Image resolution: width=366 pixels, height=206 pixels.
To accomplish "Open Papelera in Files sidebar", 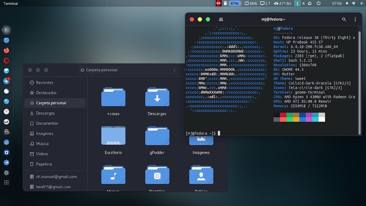I will [55, 164].
